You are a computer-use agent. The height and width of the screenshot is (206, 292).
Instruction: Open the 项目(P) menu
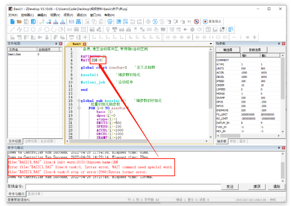[68, 15]
